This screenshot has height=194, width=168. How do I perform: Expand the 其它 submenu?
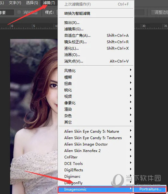click(x=96, y=122)
